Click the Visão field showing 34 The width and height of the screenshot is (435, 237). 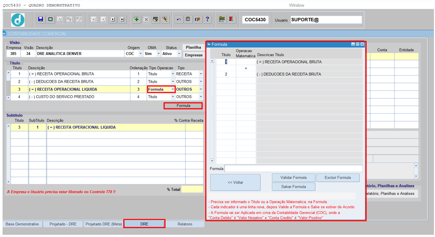tap(28, 54)
